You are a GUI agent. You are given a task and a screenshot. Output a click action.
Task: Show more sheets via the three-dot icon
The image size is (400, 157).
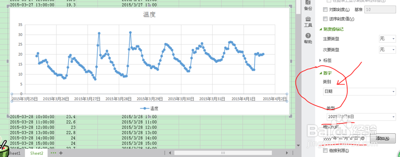pyautogui.click(x=53, y=153)
